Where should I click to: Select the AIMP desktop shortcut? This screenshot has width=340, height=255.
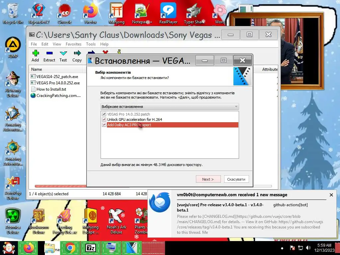(x=13, y=47)
